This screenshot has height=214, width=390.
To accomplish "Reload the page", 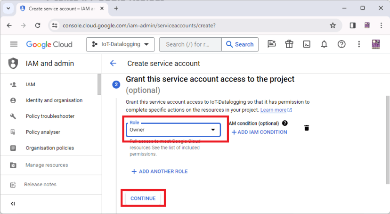I will pyautogui.click(x=38, y=25).
